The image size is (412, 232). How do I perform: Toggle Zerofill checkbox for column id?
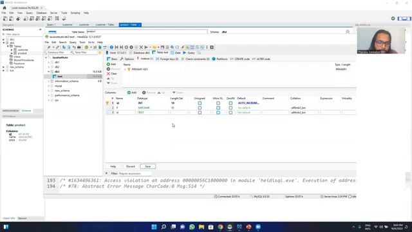pos(230,103)
